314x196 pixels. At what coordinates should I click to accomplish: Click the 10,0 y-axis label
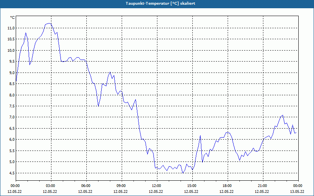tap(11, 51)
